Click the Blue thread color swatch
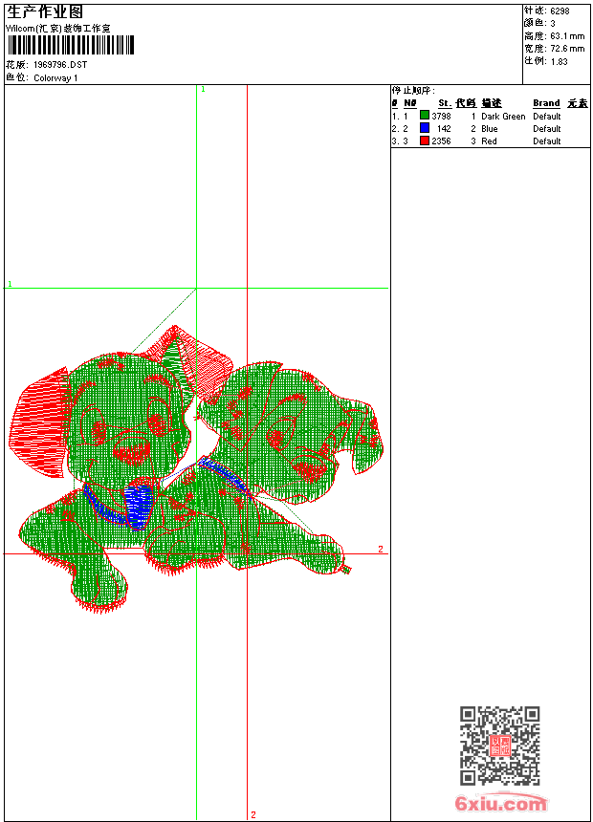The width and height of the screenshot is (593, 822). (x=425, y=128)
